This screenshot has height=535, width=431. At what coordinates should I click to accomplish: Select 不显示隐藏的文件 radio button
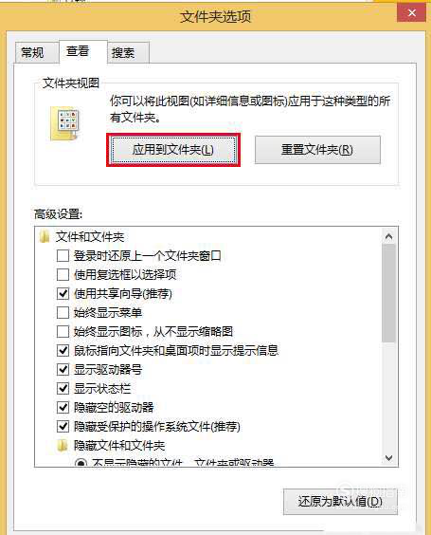(81, 463)
